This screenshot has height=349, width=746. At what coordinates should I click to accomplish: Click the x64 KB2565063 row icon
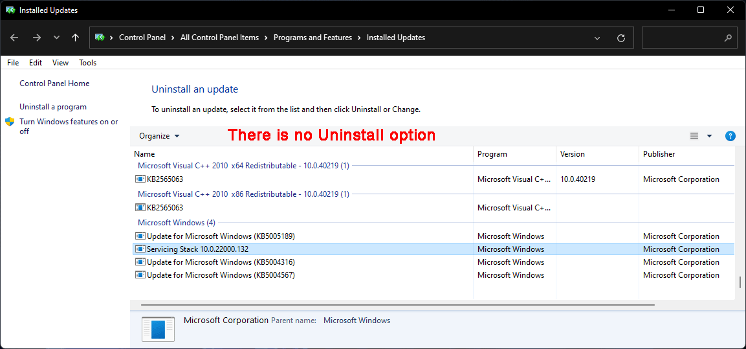[140, 179]
